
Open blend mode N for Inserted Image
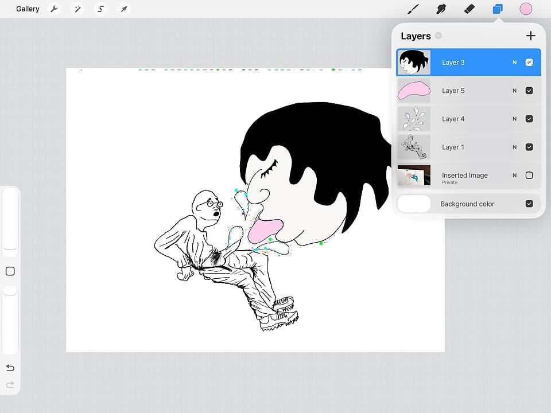514,176
